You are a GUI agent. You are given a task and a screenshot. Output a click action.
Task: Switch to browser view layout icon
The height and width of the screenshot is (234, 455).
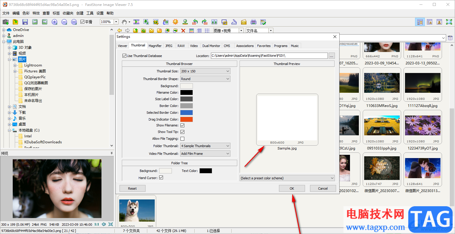pos(420,22)
